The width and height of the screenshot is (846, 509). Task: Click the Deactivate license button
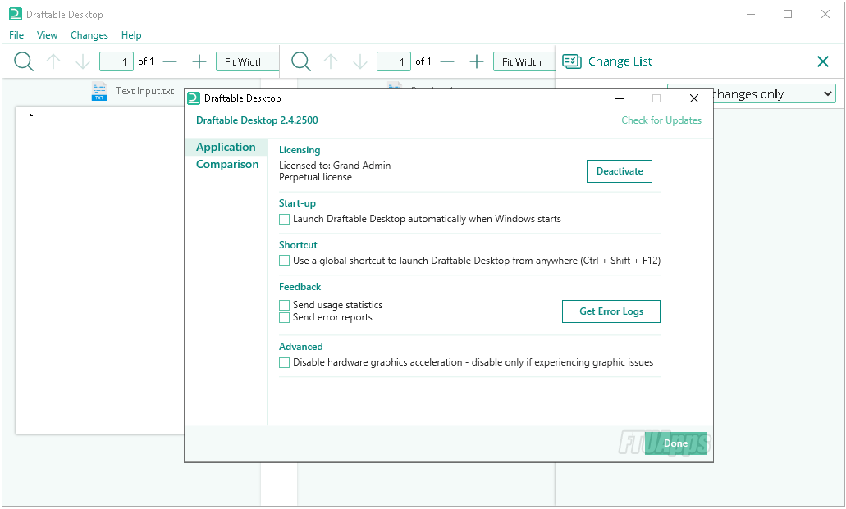coord(620,171)
